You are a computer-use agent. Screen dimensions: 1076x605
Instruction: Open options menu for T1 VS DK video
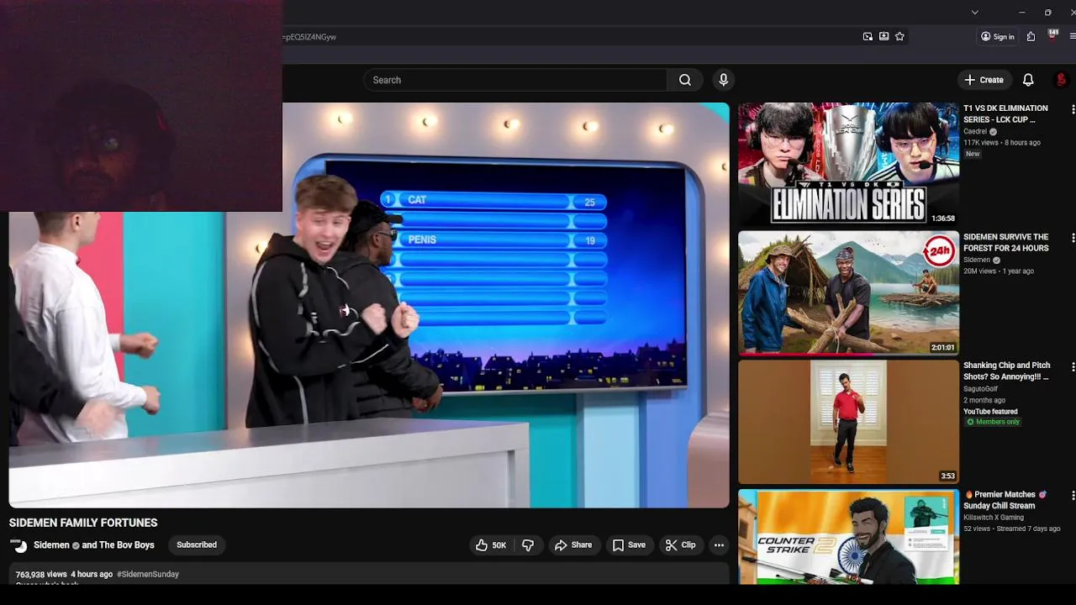click(x=1073, y=109)
